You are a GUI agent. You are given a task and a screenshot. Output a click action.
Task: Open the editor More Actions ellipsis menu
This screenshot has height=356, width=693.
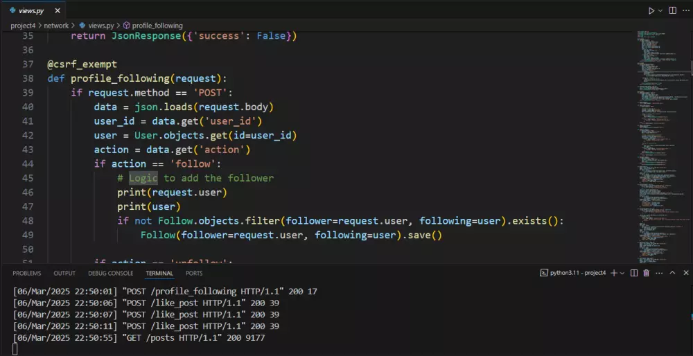point(685,10)
